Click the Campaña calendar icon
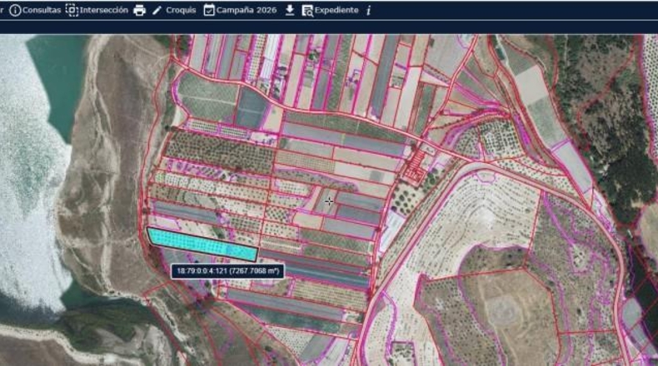This screenshot has width=658, height=366. pyautogui.click(x=209, y=10)
